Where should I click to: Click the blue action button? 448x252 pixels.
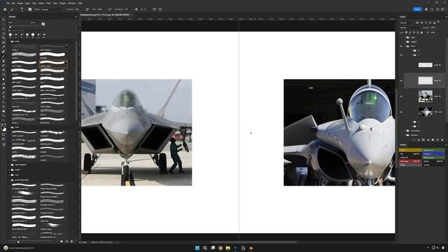[433, 154]
